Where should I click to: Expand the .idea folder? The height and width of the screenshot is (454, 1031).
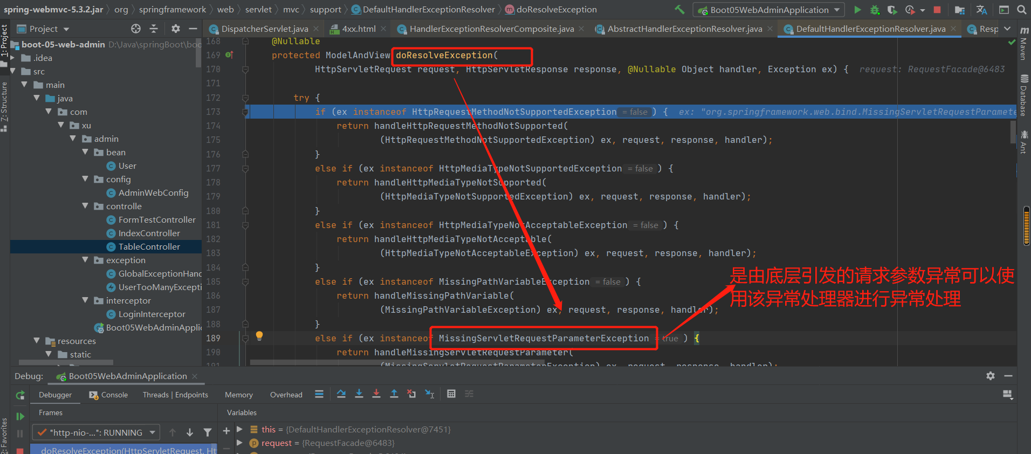pos(12,58)
